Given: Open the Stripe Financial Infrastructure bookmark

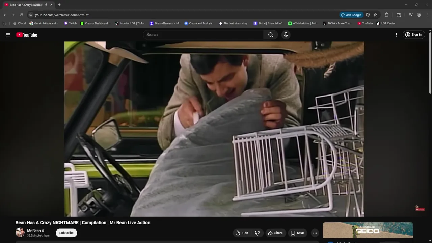Looking at the screenshot, I should pyautogui.click(x=269, y=23).
